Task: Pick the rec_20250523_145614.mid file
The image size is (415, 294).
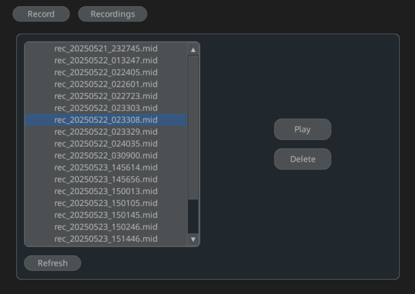Action: click(106, 167)
